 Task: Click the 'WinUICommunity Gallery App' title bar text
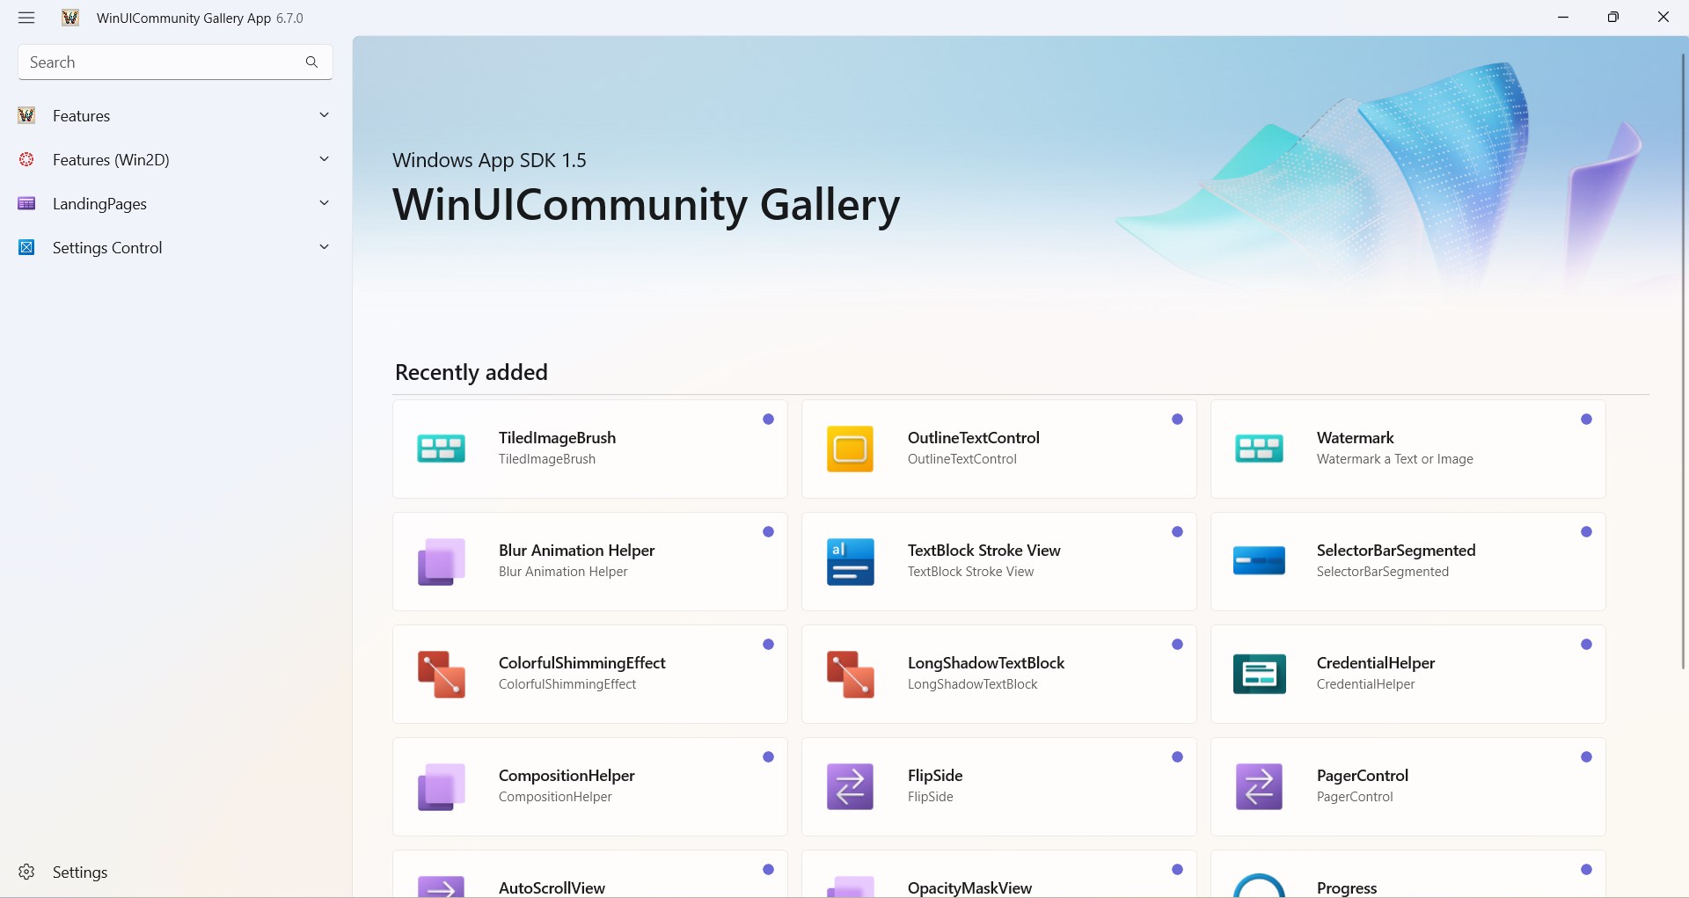click(x=184, y=18)
